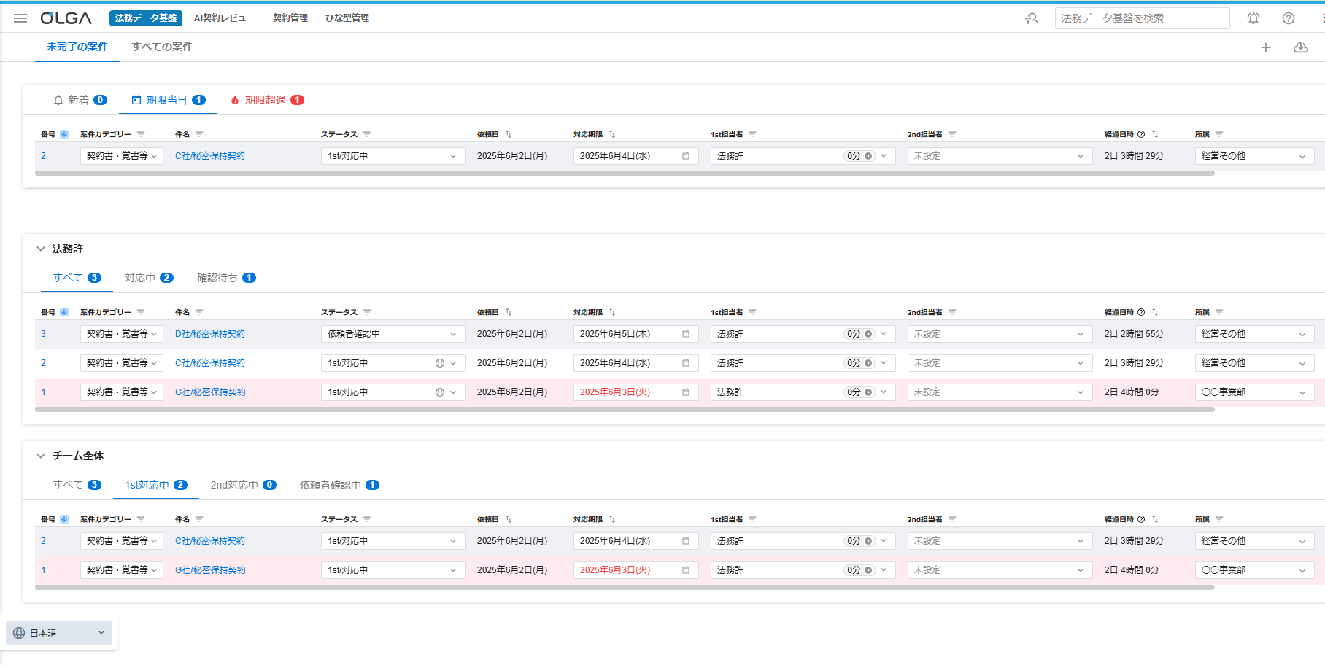Open 経営その他 dropdown in チーム全体 C社 row
This screenshot has height=665, width=1325.
1254,541
